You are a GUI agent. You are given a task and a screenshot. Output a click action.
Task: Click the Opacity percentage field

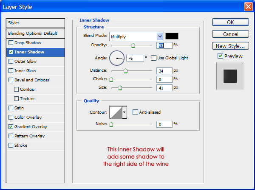coord(164,45)
